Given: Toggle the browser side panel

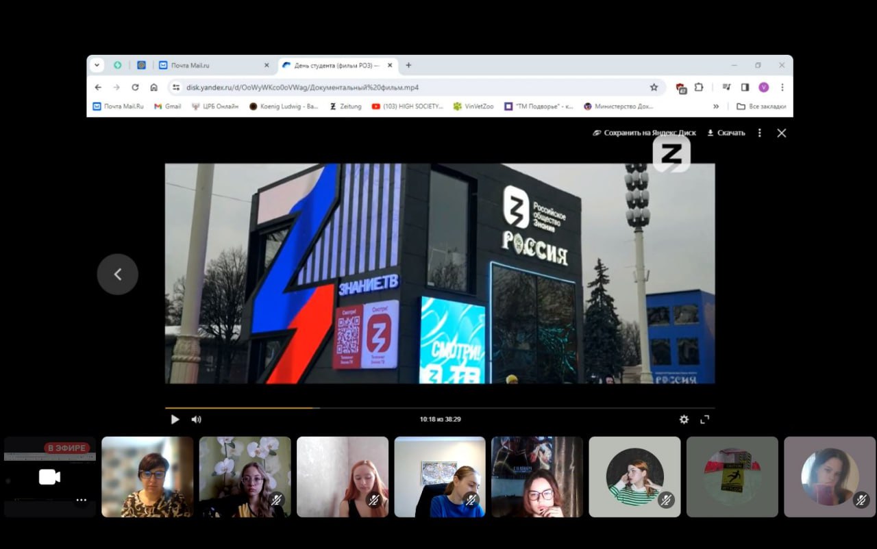Looking at the screenshot, I should click(745, 87).
